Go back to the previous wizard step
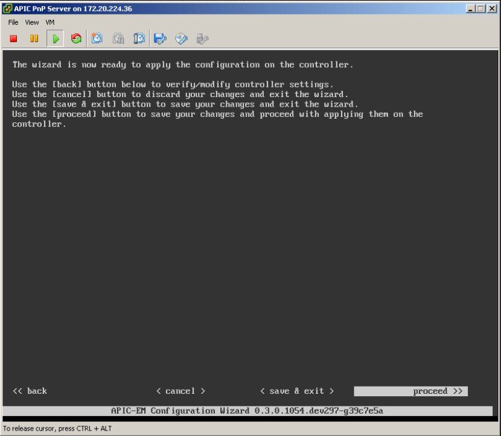This screenshot has width=501, height=436. coord(30,391)
